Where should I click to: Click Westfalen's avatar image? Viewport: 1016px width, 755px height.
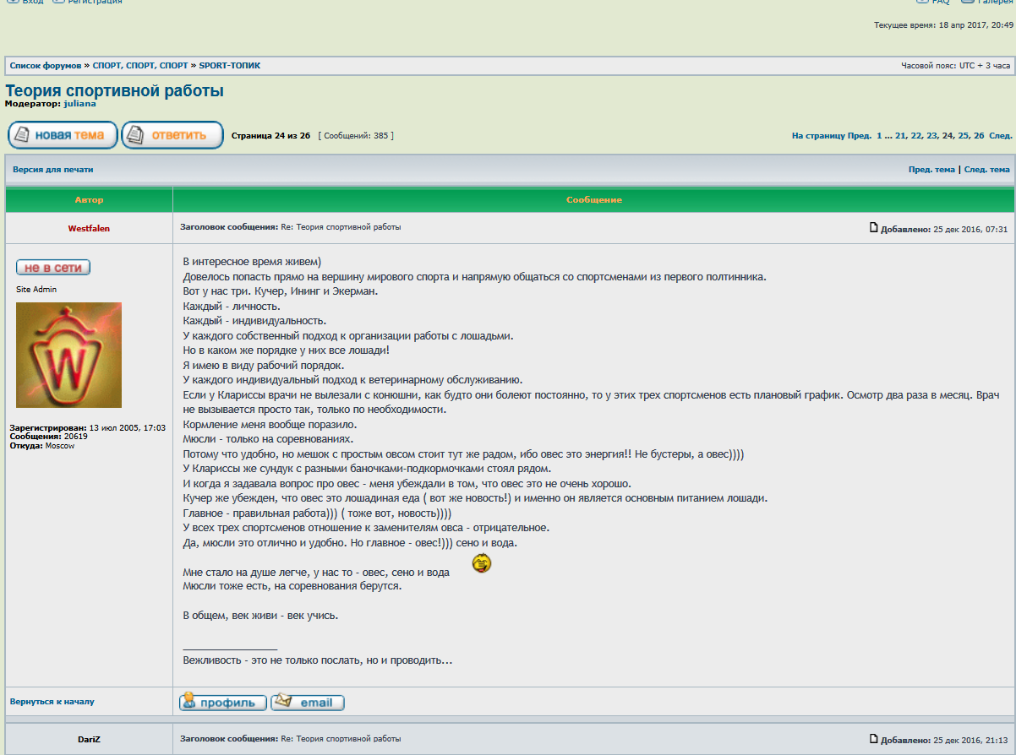pyautogui.click(x=68, y=355)
